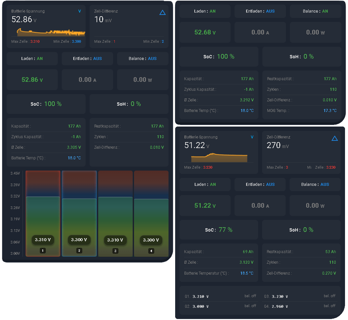
Task: Click the first cell bar's 3.310 V label
Action: tap(43, 240)
